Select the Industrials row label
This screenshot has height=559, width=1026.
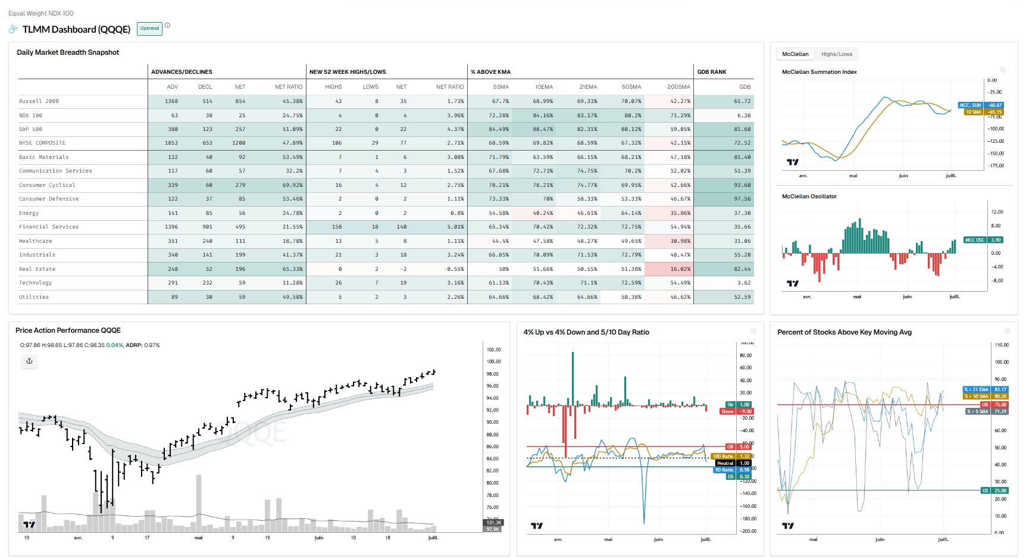click(x=37, y=255)
